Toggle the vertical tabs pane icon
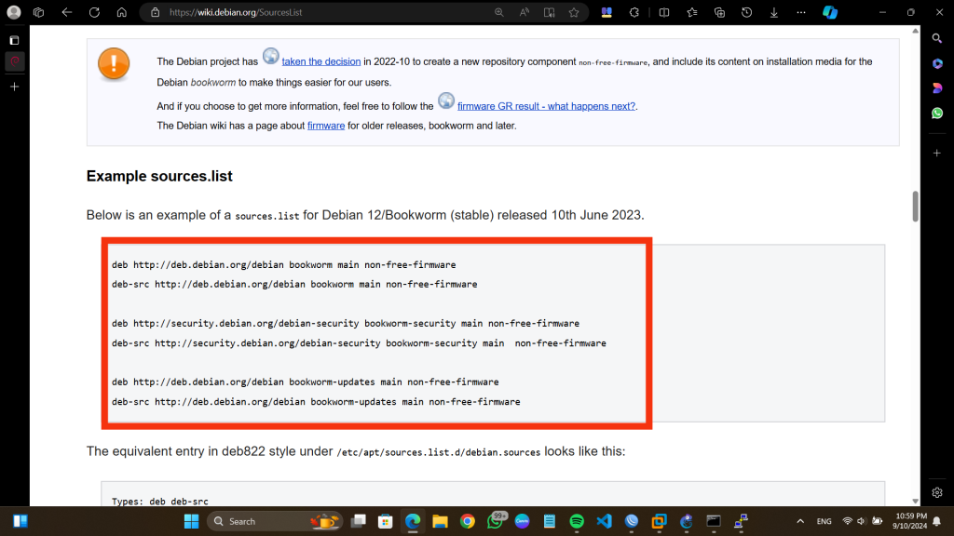This screenshot has height=536, width=954. click(x=14, y=41)
